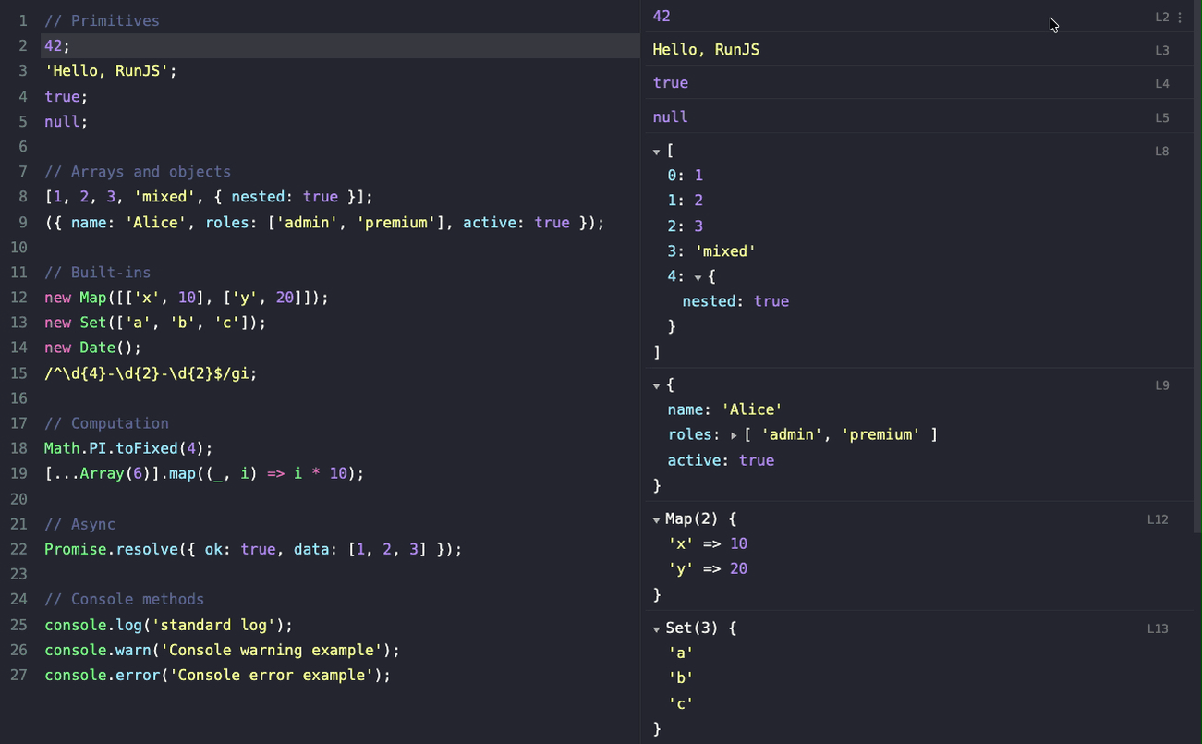Collapse the Alice object output

[656, 386]
